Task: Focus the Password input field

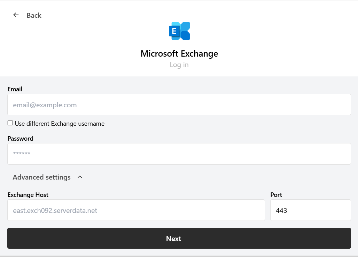Action: 179,154
